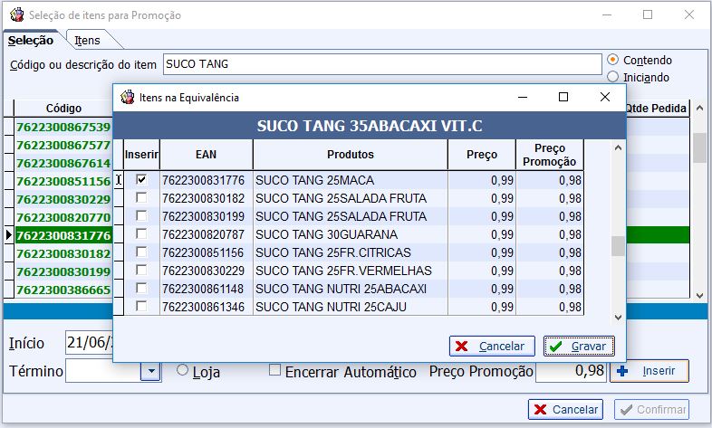Close the Itens na Equivalência dialog

605,97
